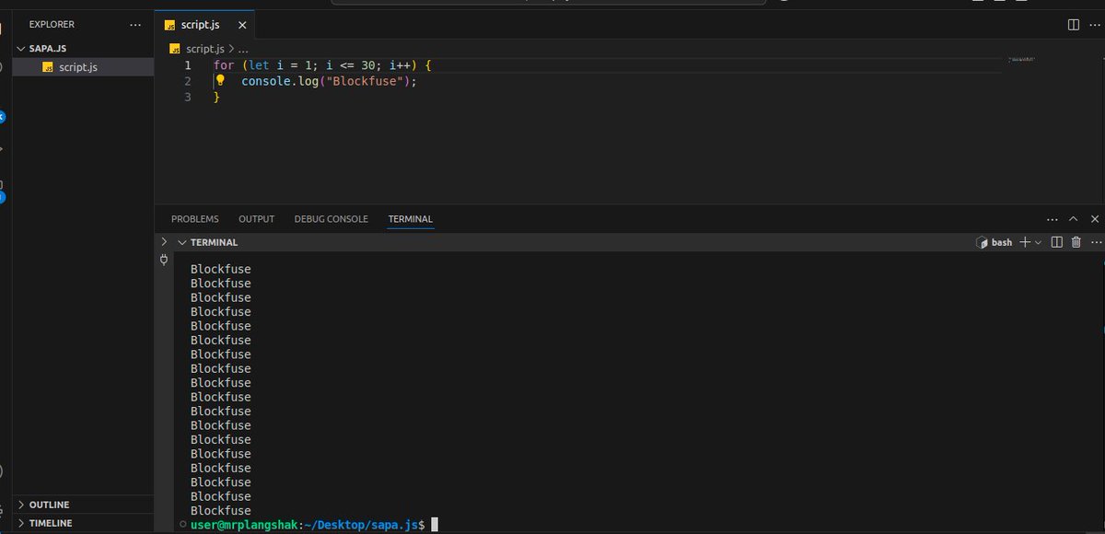This screenshot has height=534, width=1105.
Task: Open panel views and more actions menu
Action: (x=1052, y=219)
